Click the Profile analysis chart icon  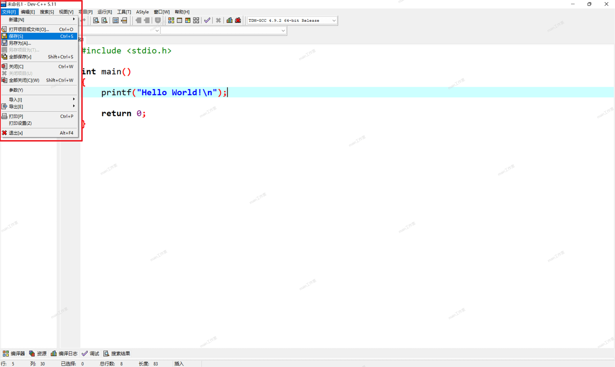229,20
